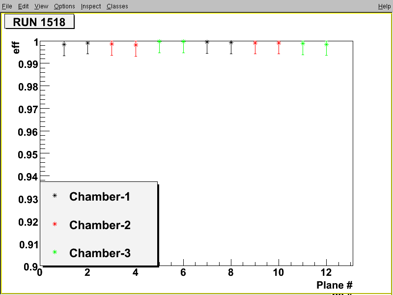The image size is (393, 295).
Task: Click the black data point at plane 2
Action: pyautogui.click(x=88, y=43)
